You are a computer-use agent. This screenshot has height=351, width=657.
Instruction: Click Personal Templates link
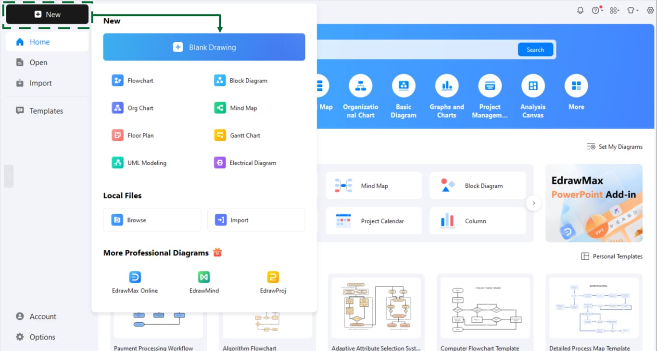point(612,256)
